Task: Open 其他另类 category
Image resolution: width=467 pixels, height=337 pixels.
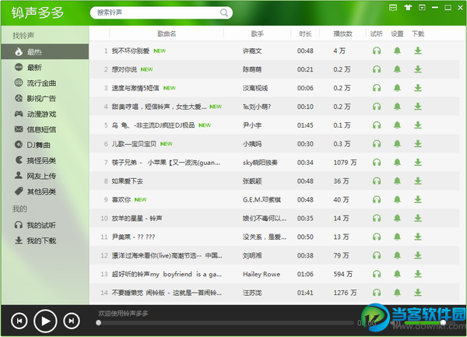Action: point(45,191)
